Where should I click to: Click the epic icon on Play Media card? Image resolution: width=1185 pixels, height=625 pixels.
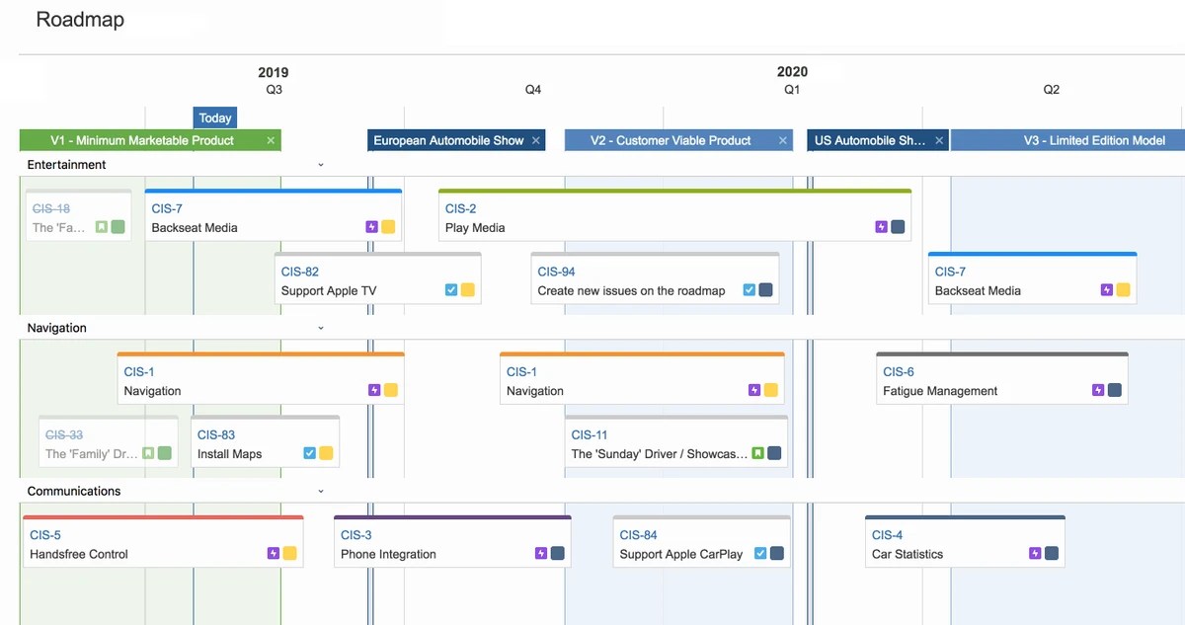(x=881, y=227)
